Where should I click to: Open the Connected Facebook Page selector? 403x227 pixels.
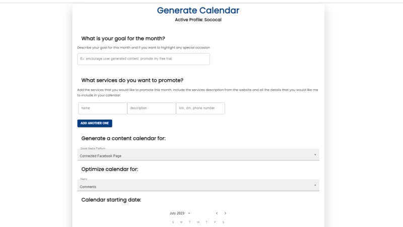198,155
